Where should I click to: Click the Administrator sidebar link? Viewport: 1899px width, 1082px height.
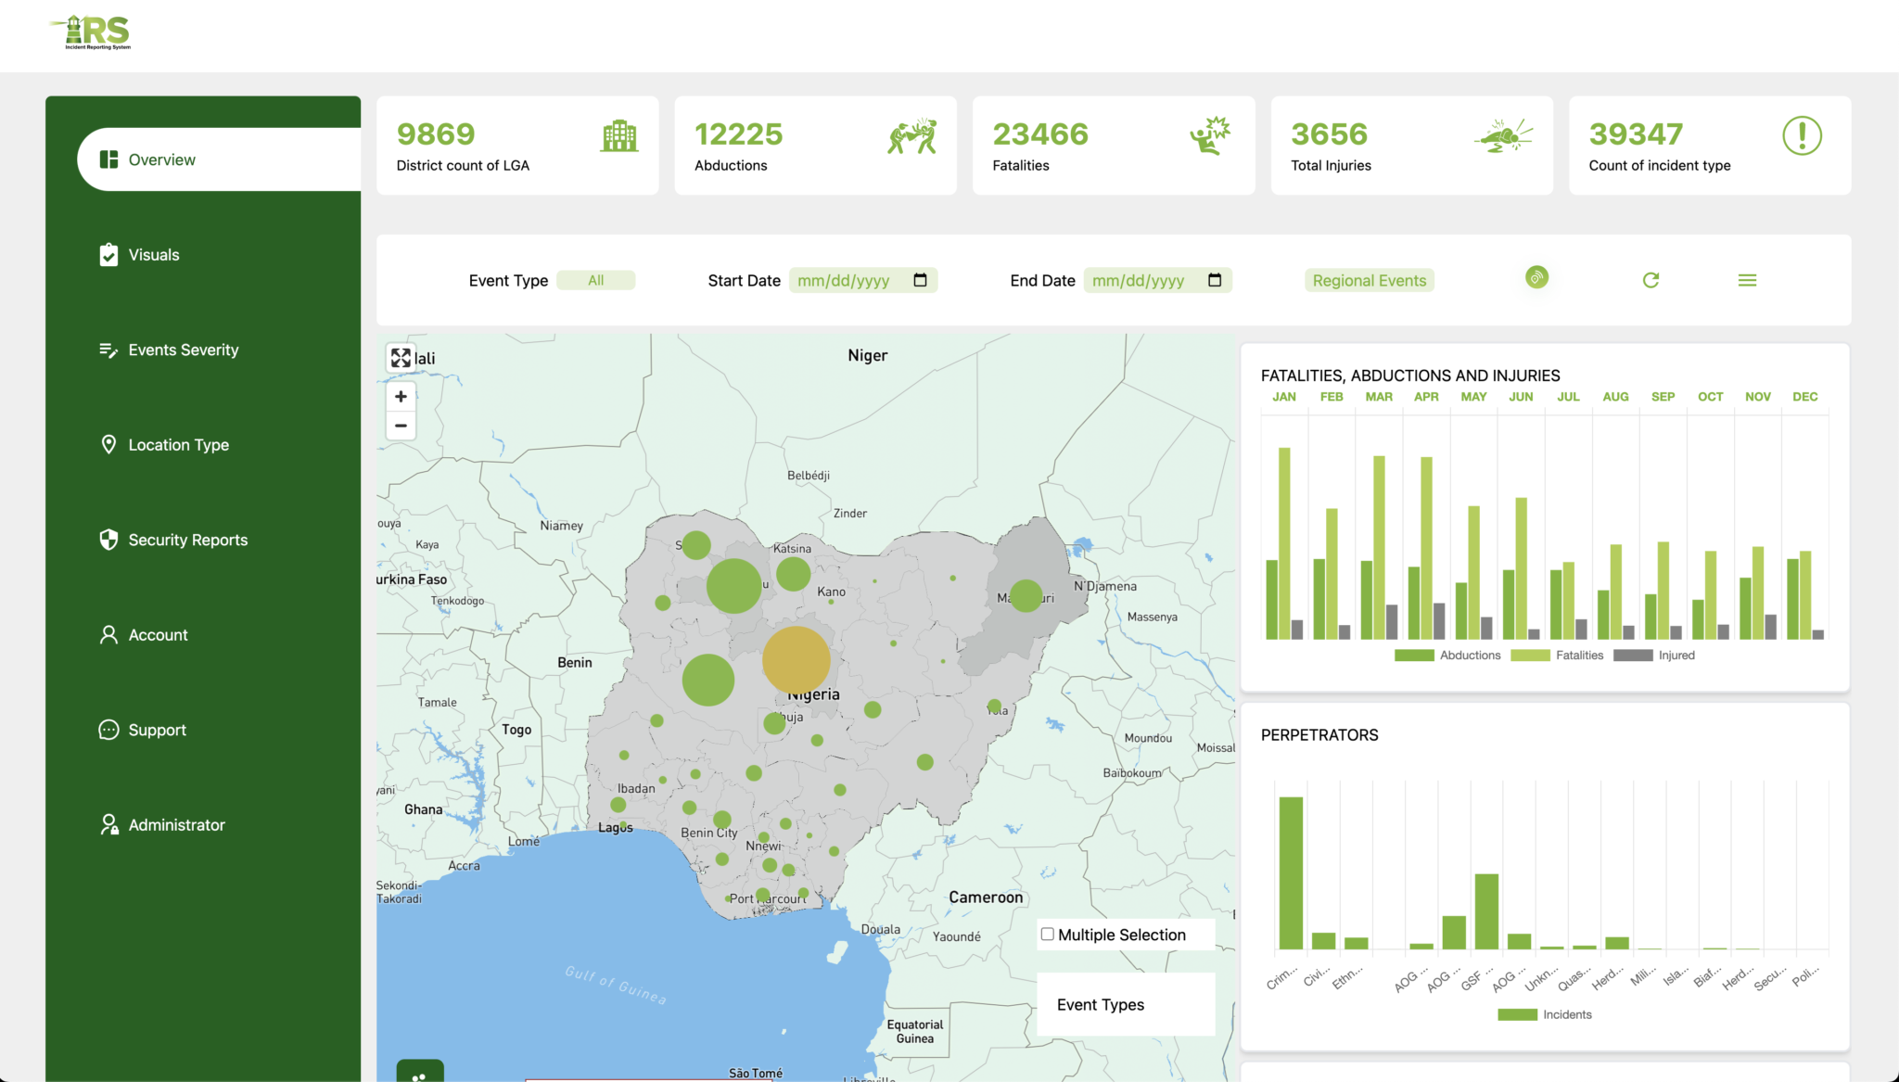coord(176,825)
